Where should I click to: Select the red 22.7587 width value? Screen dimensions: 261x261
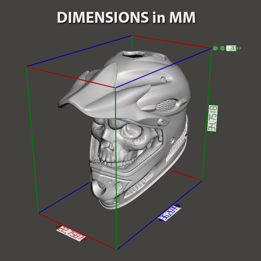click(71, 233)
